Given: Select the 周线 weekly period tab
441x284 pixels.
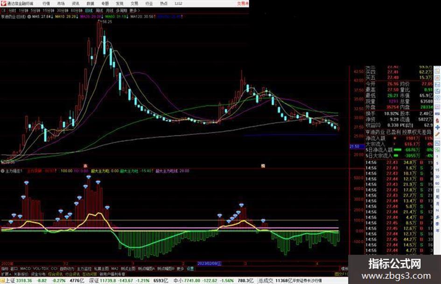Looking at the screenshot, I should click(x=99, y=11).
